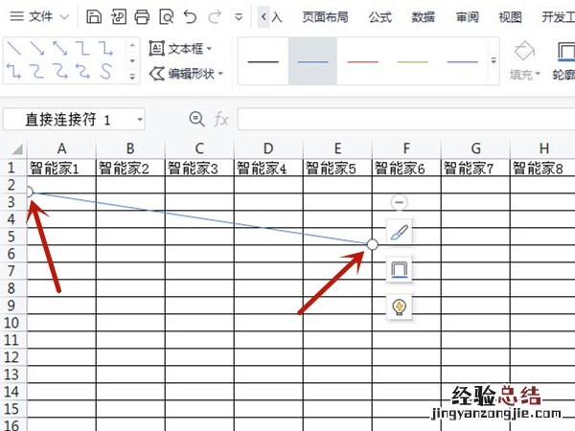
Task: Select the double arrow line shape
Action: coord(60,49)
